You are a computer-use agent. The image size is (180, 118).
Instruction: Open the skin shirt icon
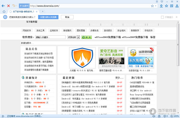pyautogui.click(x=162, y=1)
